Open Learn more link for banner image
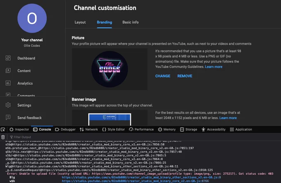Image resolution: width=281 pixels, height=183 pixels. point(228,118)
